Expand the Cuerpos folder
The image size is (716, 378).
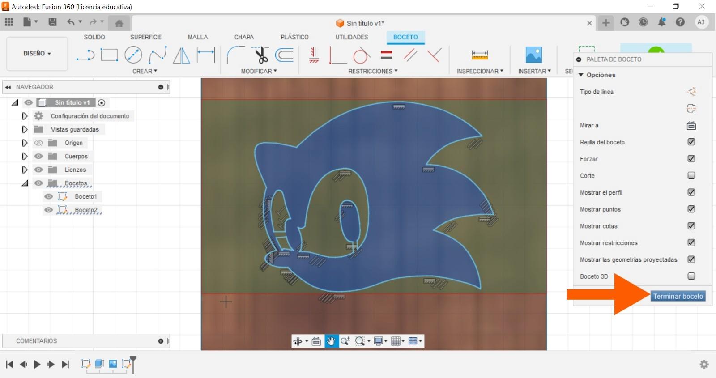coord(25,156)
